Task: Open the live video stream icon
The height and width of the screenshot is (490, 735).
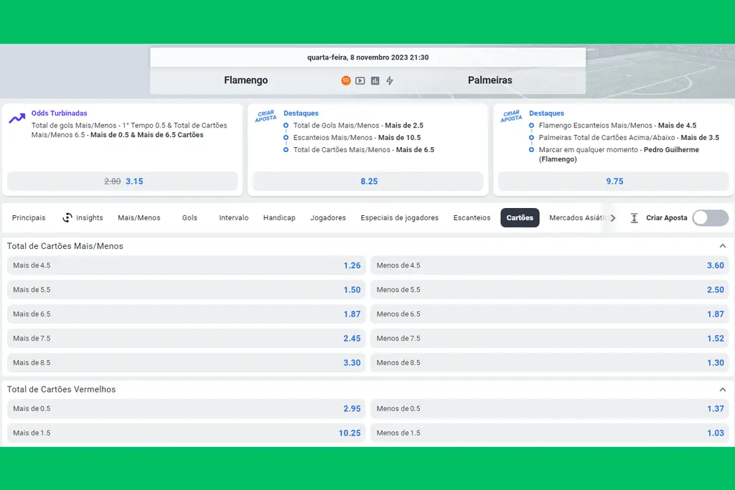Action: click(360, 80)
